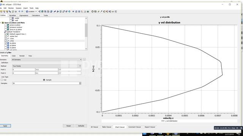Click the Redo arrow in the toolbar

(x=22, y=12)
